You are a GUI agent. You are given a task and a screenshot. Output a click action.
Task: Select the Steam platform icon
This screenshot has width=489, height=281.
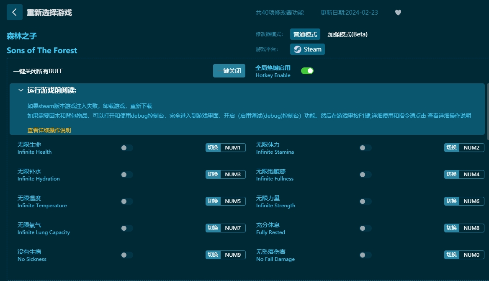pos(307,49)
